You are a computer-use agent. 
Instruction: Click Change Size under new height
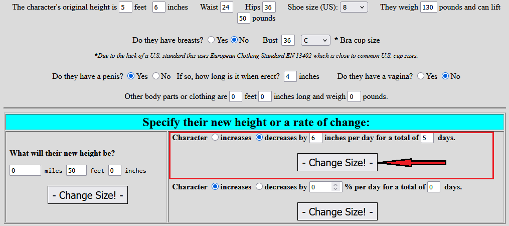[88, 195]
